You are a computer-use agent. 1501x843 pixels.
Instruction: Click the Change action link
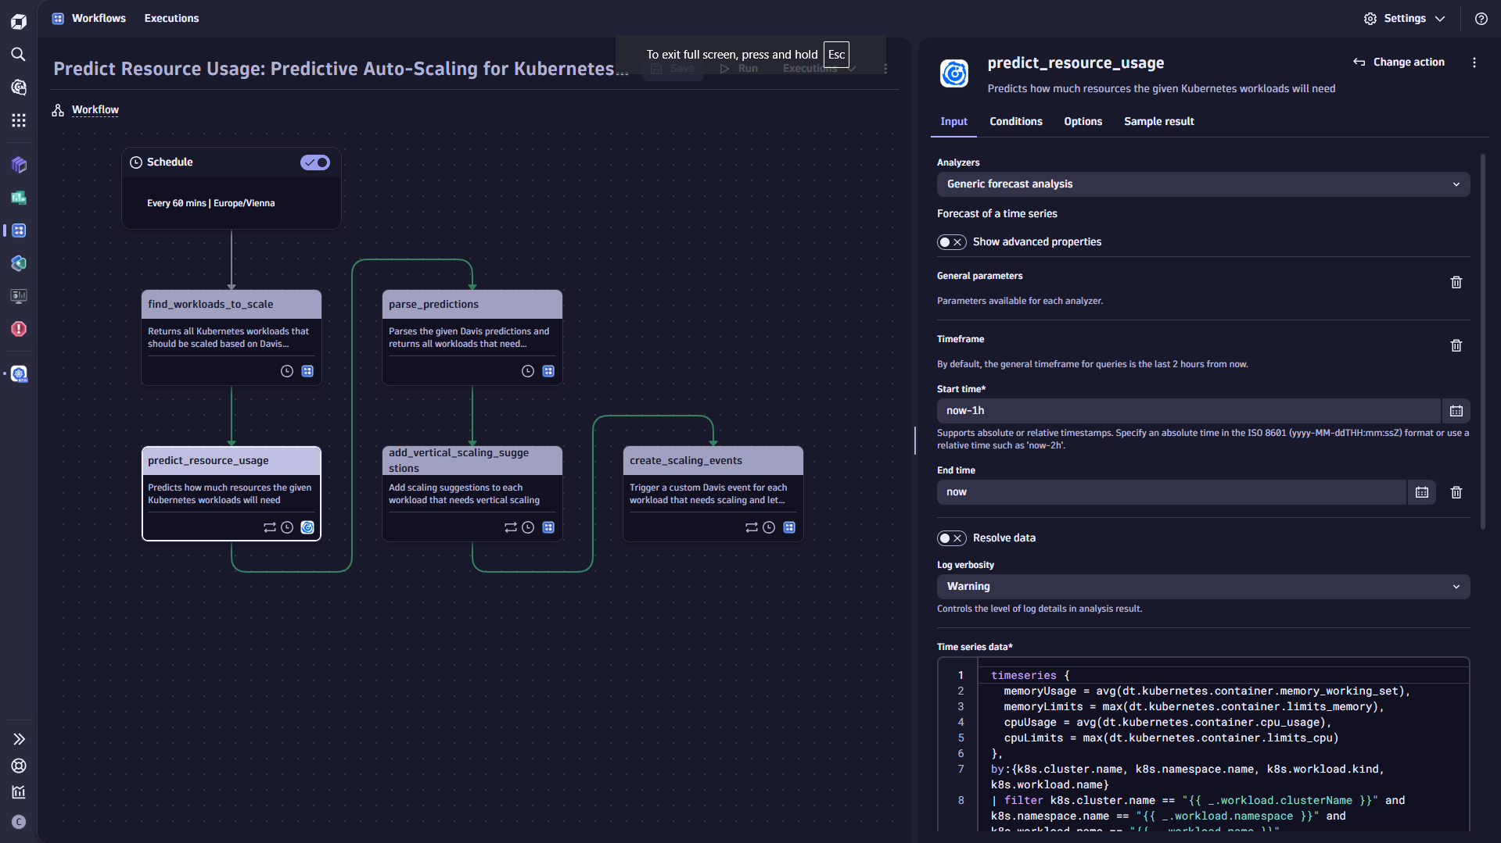point(1399,62)
